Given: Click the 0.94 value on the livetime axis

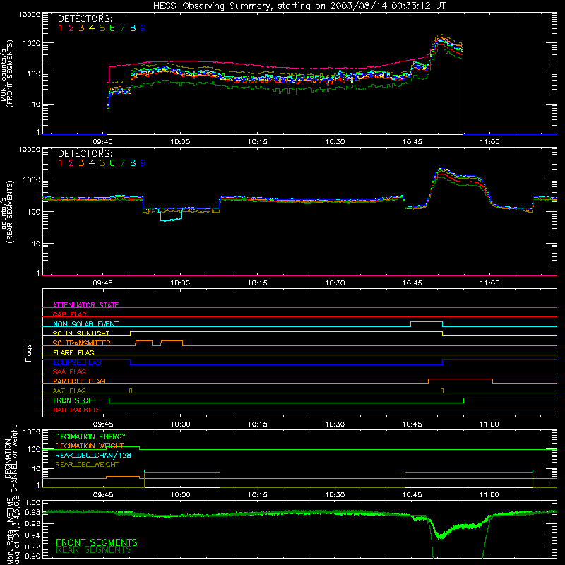Looking at the screenshot, I should tap(32, 535).
